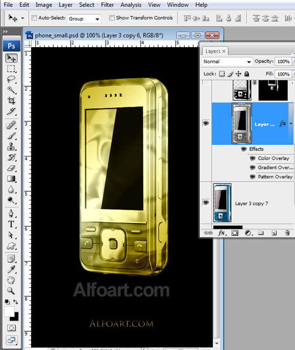This screenshot has width=295, height=350.
Task: Click the background color swatch
Action: 16,318
